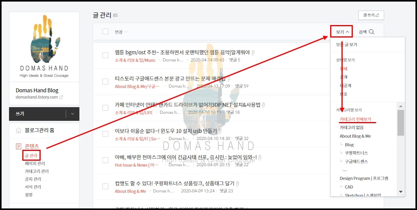Click the pencil icon on 글쓰기 button
The height and width of the screenshot is (210, 417).
[x=377, y=15]
